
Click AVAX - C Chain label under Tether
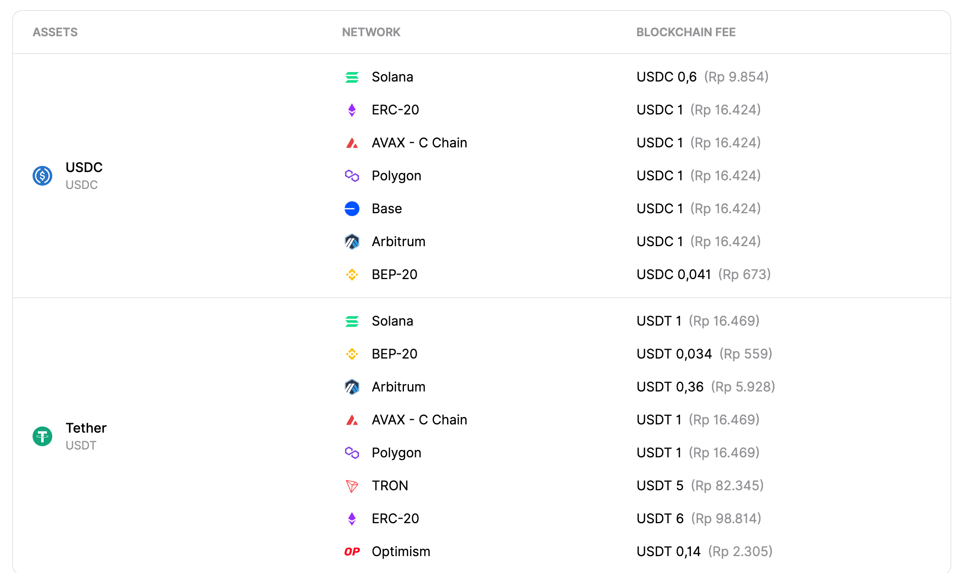[420, 420]
